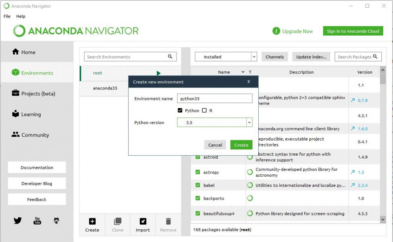Click the Name column sort arrow
The width and height of the screenshot is (393, 242).
click(x=243, y=72)
